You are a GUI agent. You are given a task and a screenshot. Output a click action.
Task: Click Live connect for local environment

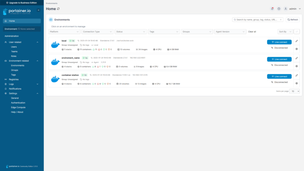[279, 42]
